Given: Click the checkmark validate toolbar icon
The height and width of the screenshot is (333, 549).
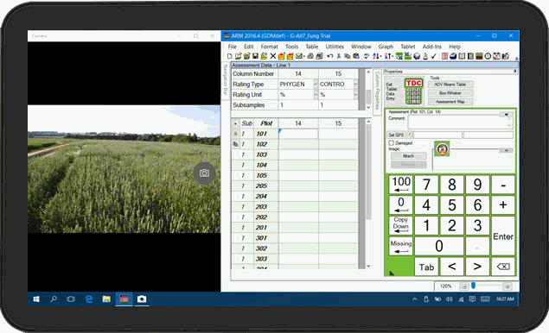Looking at the screenshot, I should point(433,56).
